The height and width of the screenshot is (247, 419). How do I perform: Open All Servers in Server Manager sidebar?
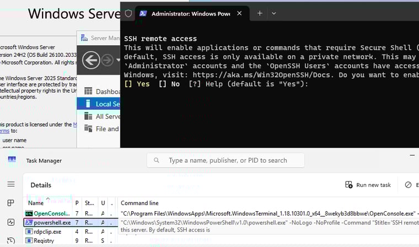102,116
